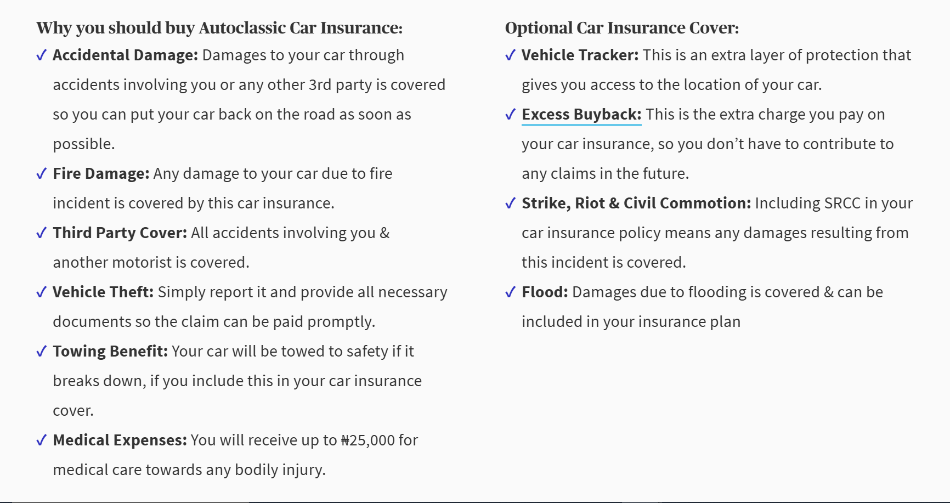
Task: Click the Medical Expenses bold label
Action: (120, 440)
